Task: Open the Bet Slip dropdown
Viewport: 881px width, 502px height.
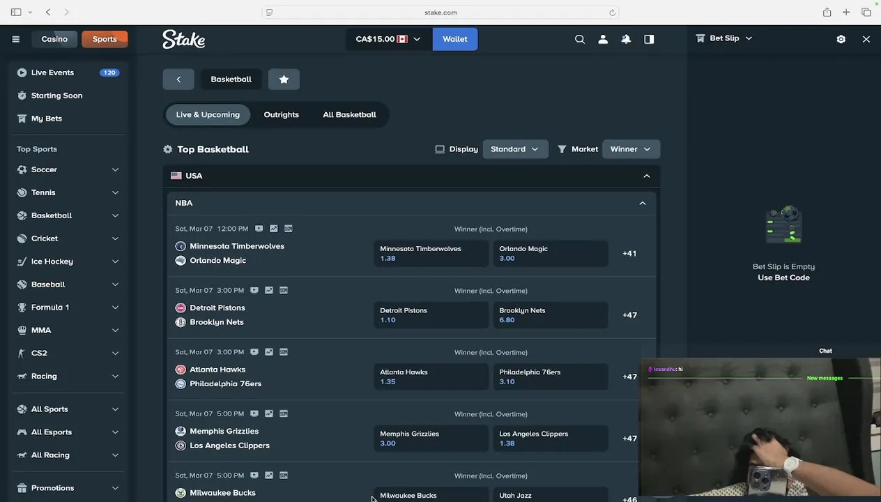Action: tap(724, 38)
